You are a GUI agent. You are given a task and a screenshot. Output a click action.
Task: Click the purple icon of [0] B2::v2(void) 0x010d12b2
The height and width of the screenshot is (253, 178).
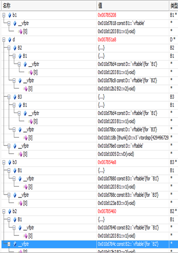click(x=25, y=89)
